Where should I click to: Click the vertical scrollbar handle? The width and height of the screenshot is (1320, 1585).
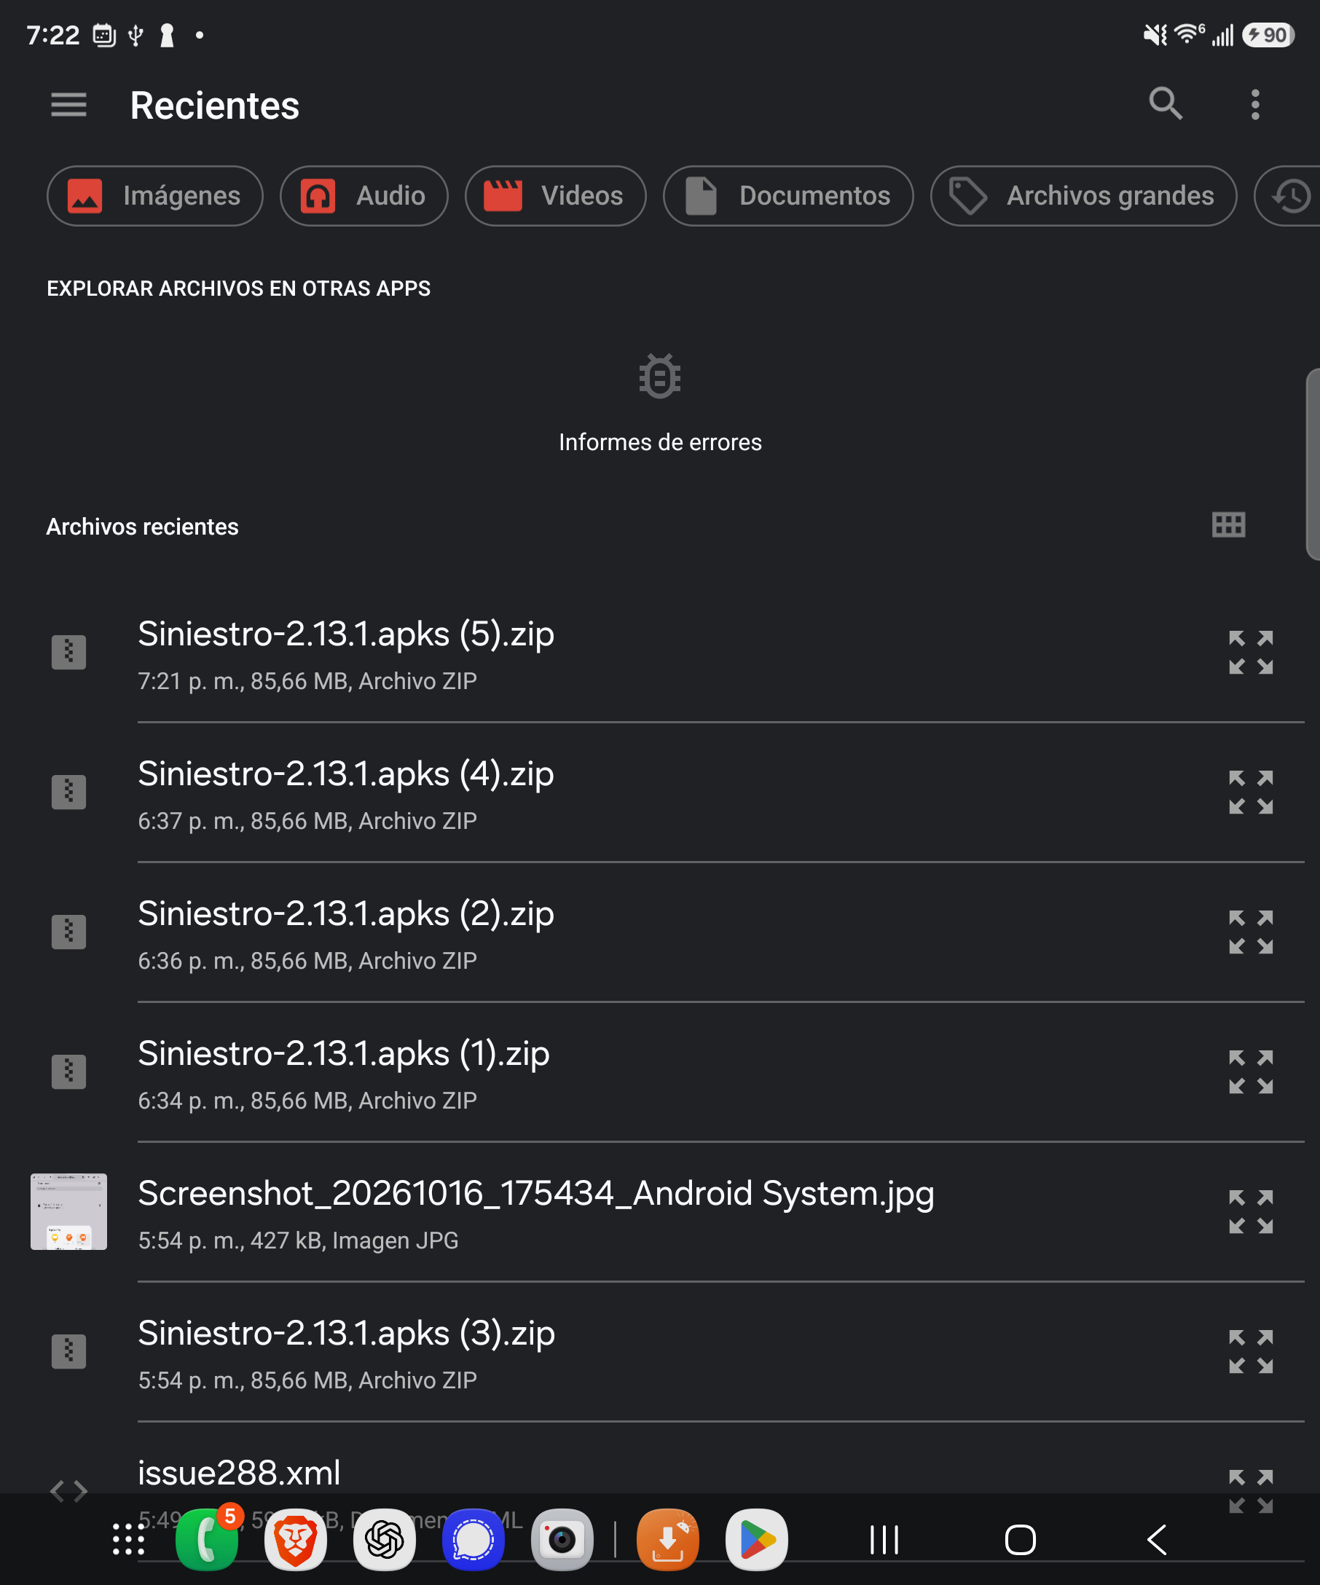tap(1313, 465)
